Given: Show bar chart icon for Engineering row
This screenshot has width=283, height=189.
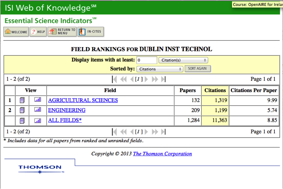Looking at the screenshot, I should (x=38, y=110).
